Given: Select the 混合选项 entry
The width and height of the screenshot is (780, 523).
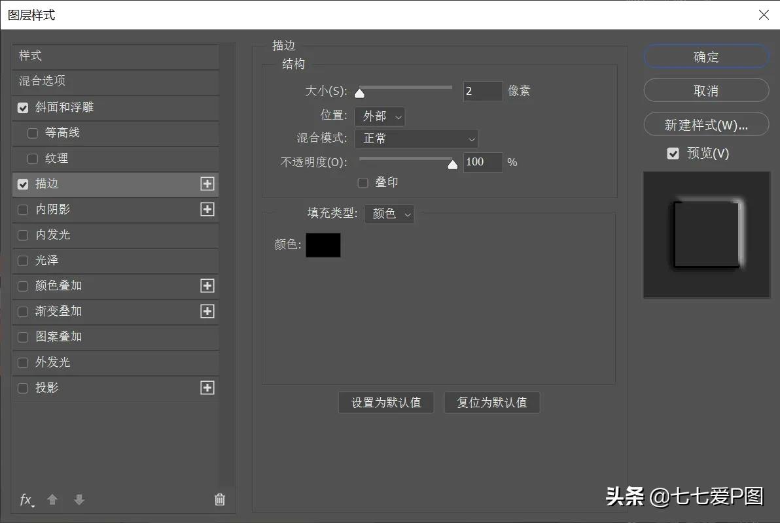Looking at the screenshot, I should [x=115, y=82].
